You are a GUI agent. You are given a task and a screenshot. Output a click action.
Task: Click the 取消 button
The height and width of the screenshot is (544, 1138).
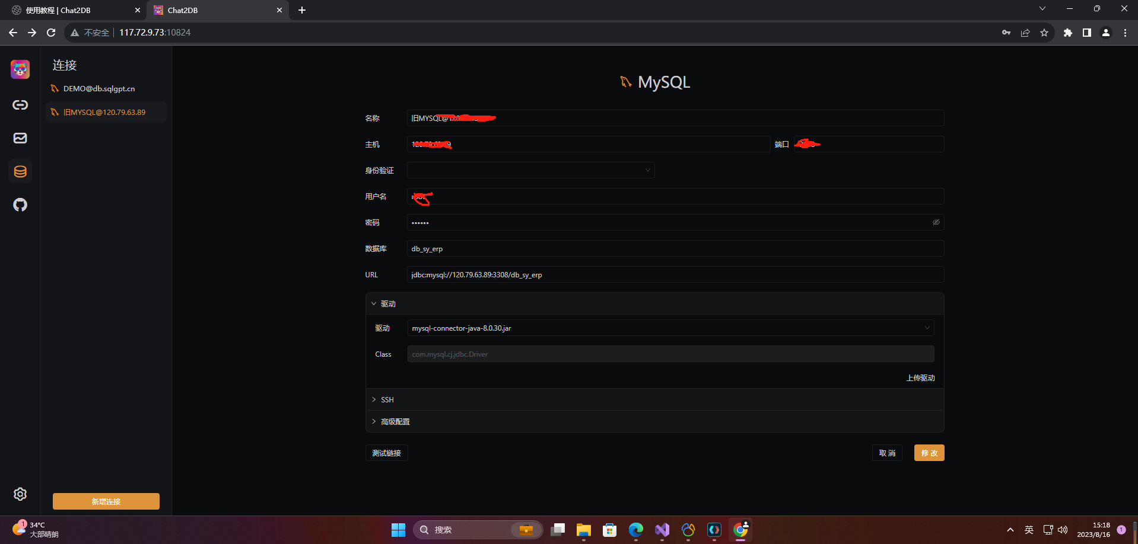click(887, 453)
